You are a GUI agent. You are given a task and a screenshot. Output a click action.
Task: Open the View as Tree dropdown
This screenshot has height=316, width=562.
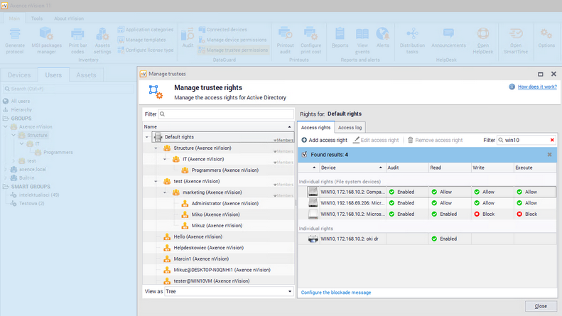point(290,291)
